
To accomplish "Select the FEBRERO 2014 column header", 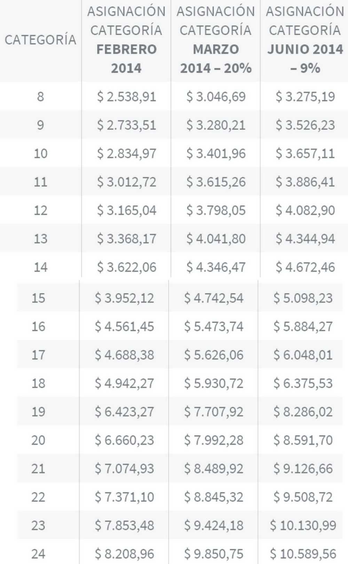I will 126,40.
